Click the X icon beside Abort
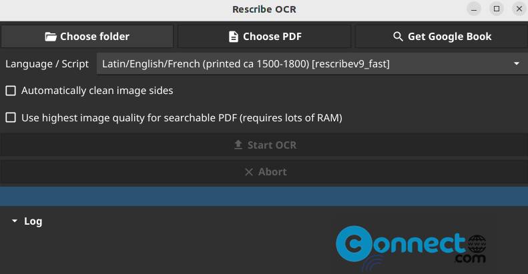The image size is (528, 274). point(249,172)
